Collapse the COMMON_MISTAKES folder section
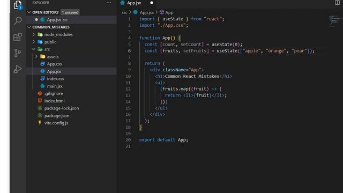The height and width of the screenshot is (193, 343). pos(29,27)
